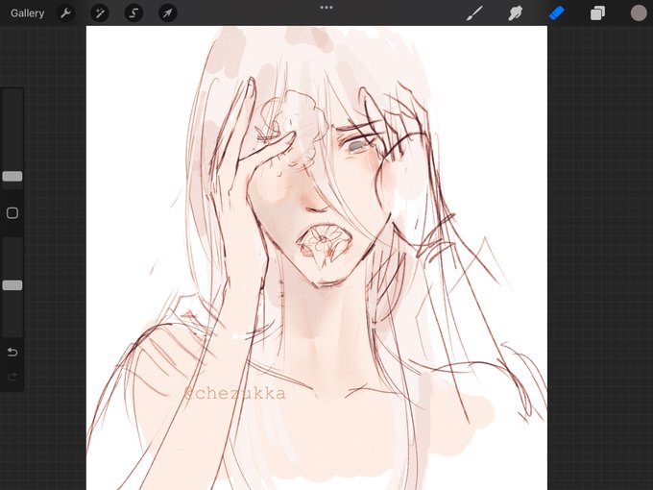This screenshot has height=490, width=653.
Task: Activate the Transform arrow tool
Action: click(x=167, y=13)
